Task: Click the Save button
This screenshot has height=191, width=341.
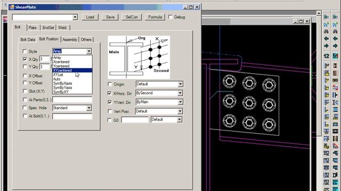Action: [x=110, y=17]
